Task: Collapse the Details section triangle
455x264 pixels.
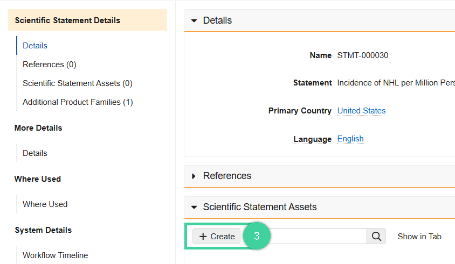Action: pyautogui.click(x=194, y=20)
